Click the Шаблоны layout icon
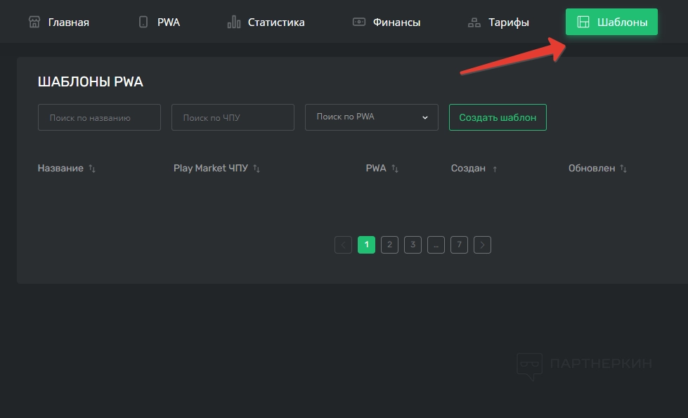This screenshot has height=418, width=688. tap(583, 22)
